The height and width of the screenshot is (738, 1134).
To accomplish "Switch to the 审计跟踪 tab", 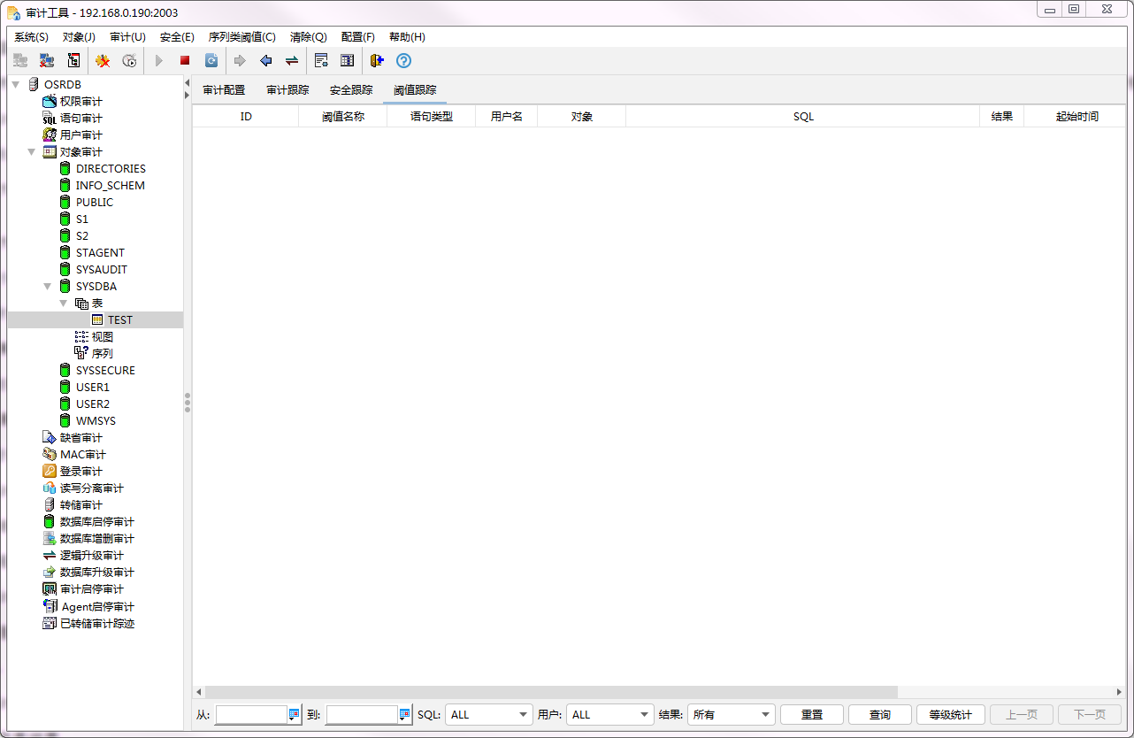I will tap(287, 90).
